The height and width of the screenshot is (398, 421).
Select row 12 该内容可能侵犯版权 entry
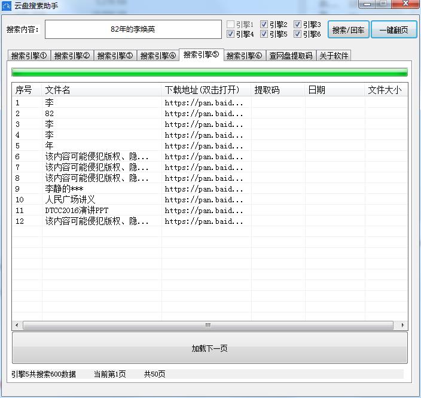point(97,221)
